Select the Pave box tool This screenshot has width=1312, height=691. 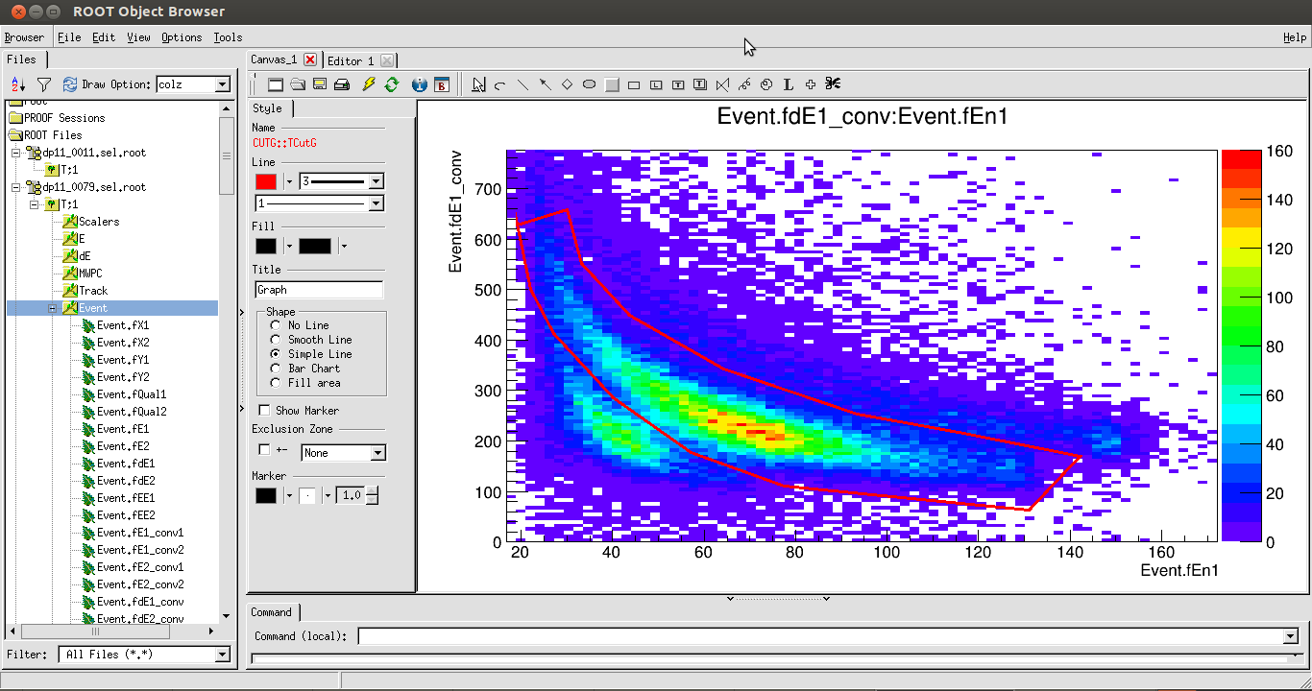[634, 84]
